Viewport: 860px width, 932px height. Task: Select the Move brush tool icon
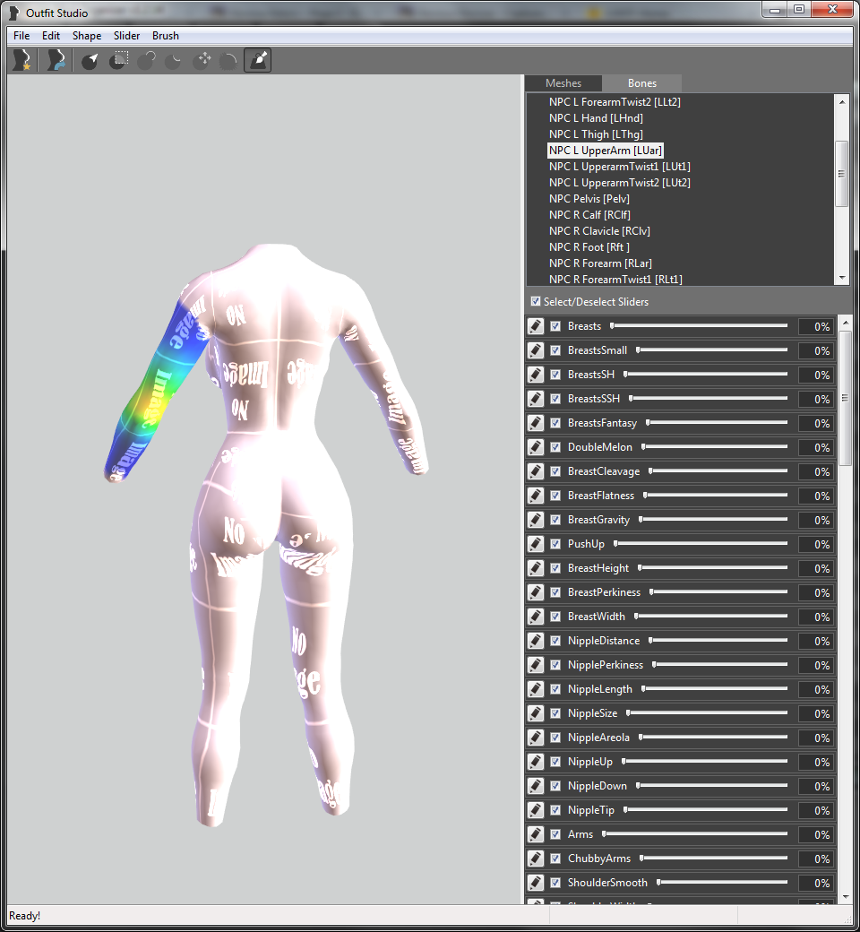(202, 61)
